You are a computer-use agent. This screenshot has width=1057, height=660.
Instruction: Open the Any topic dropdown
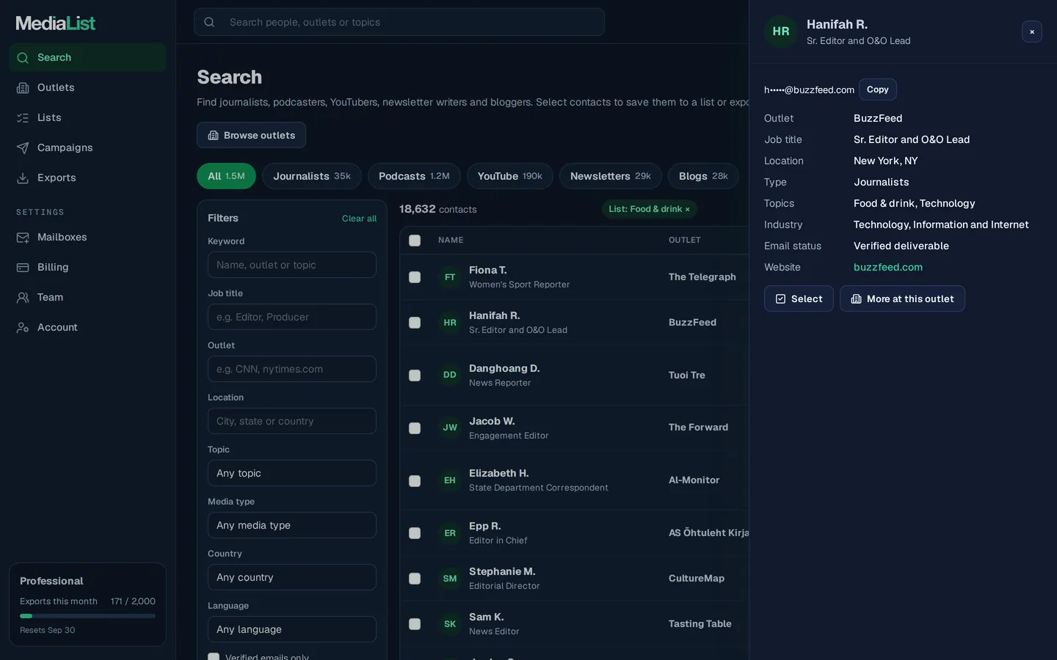coord(292,473)
